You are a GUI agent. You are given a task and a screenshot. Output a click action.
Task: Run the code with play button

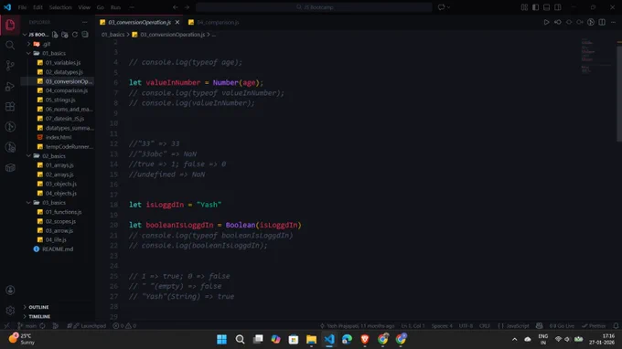[546, 22]
